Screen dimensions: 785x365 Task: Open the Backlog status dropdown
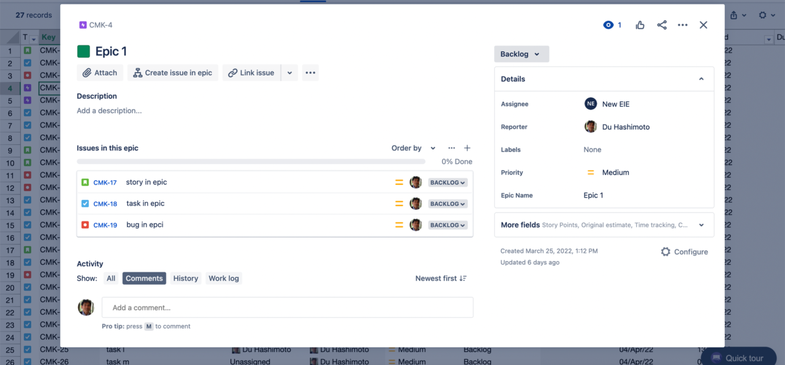pyautogui.click(x=521, y=54)
